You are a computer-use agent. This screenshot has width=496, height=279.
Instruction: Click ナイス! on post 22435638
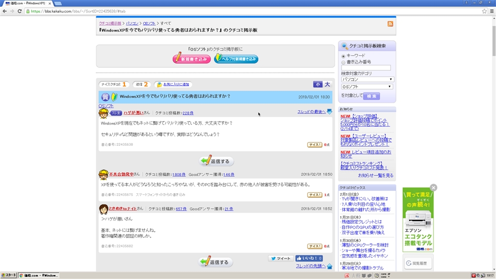(x=315, y=144)
